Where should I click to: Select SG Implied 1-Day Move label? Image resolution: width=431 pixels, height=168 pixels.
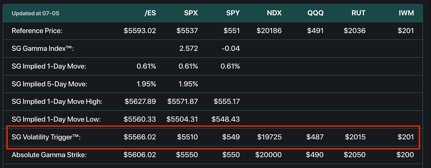tap(49, 66)
